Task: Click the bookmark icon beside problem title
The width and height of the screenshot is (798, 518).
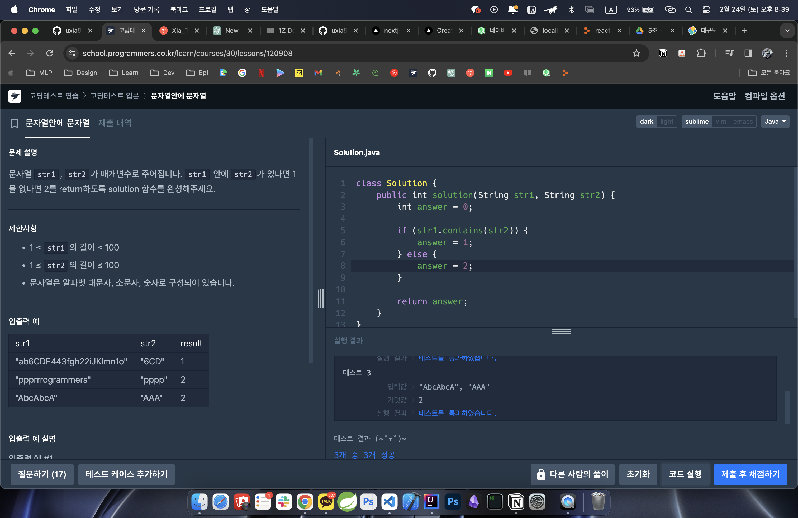Action: click(x=15, y=124)
